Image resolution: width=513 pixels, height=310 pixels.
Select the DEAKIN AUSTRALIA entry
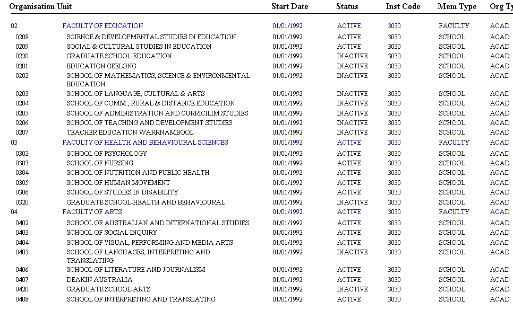click(x=99, y=279)
